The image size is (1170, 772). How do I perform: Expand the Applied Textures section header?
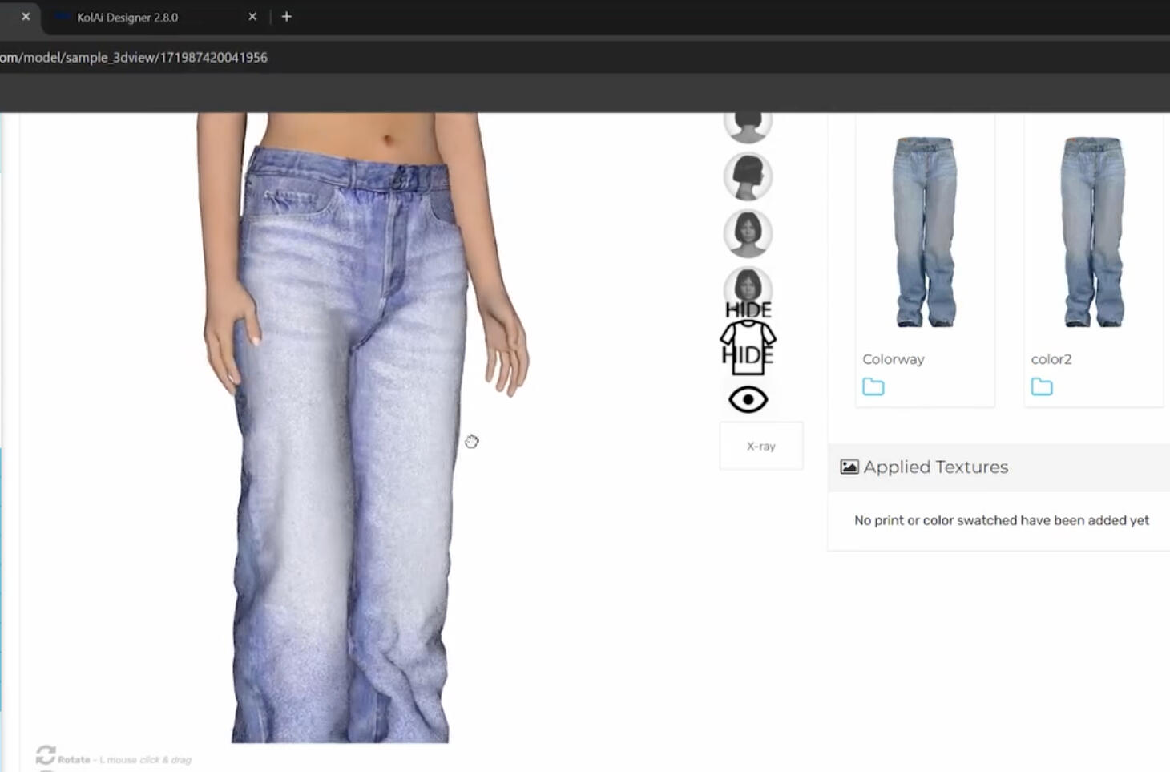coord(935,467)
